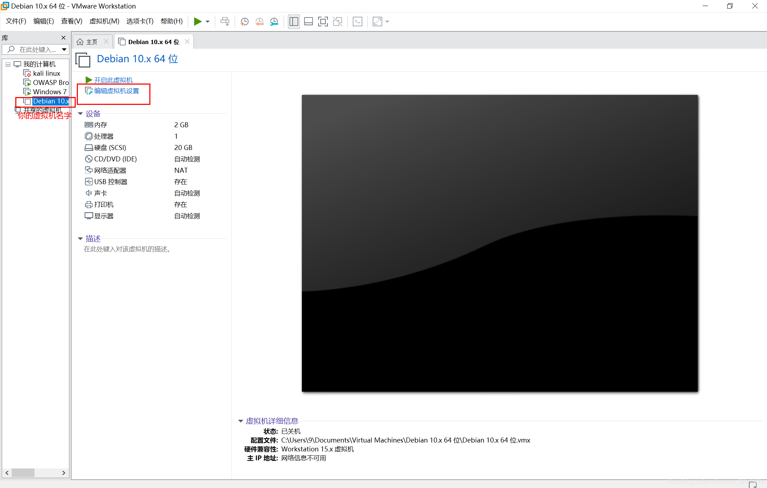Click the 编辑虚拟机设置 link
The width and height of the screenshot is (767, 488).
(x=116, y=91)
